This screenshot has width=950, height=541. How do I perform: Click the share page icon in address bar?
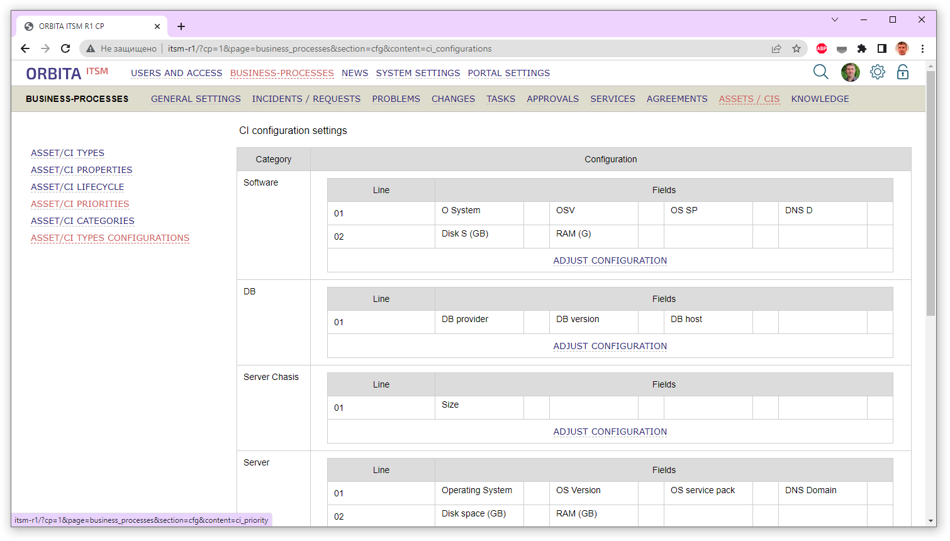(x=776, y=48)
